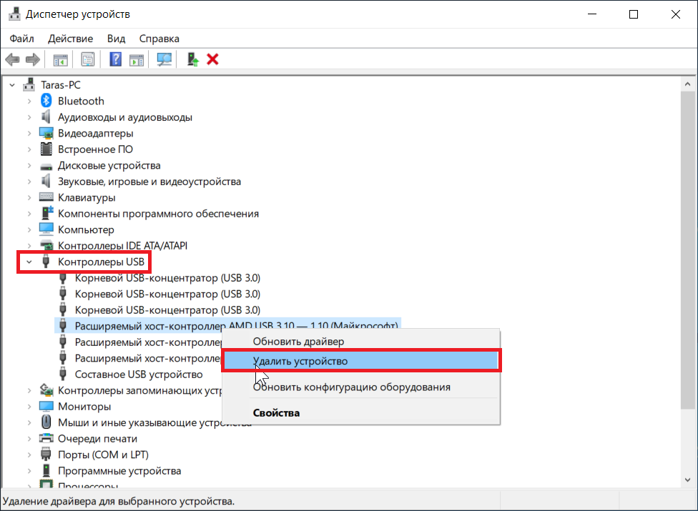Screen dimensions: 698x511
Task: Open the blue Help question-mark icon
Action: pyautogui.click(x=115, y=59)
